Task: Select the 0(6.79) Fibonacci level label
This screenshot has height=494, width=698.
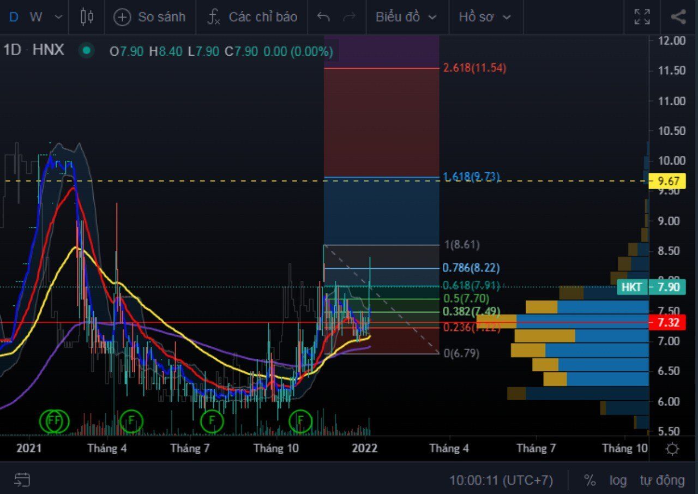Action: point(461,353)
